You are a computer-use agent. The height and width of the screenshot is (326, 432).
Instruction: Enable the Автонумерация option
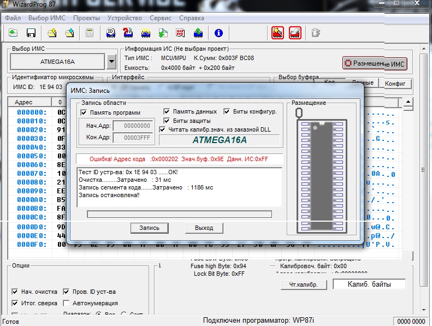coord(67,303)
